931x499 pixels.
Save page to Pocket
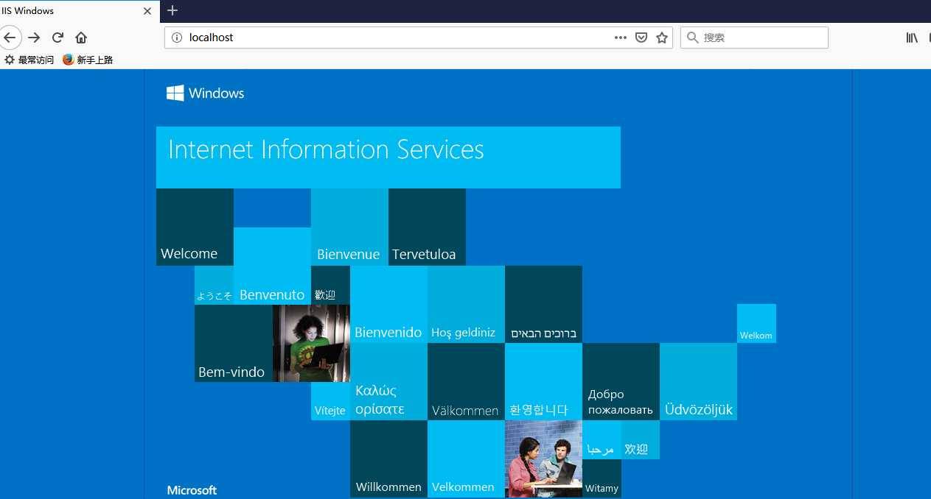(x=641, y=38)
